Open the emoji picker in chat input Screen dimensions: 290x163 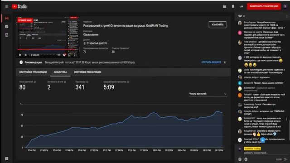(240, 159)
